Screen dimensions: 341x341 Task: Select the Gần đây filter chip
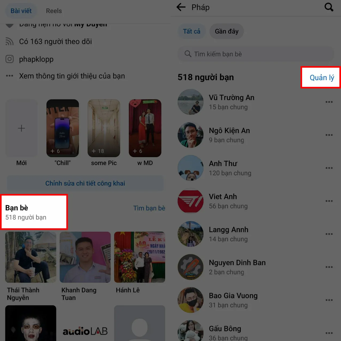tap(227, 31)
